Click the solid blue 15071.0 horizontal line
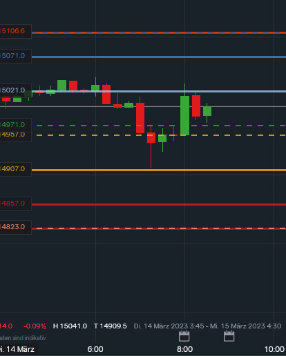The height and width of the screenshot is (356, 286). pos(159,57)
